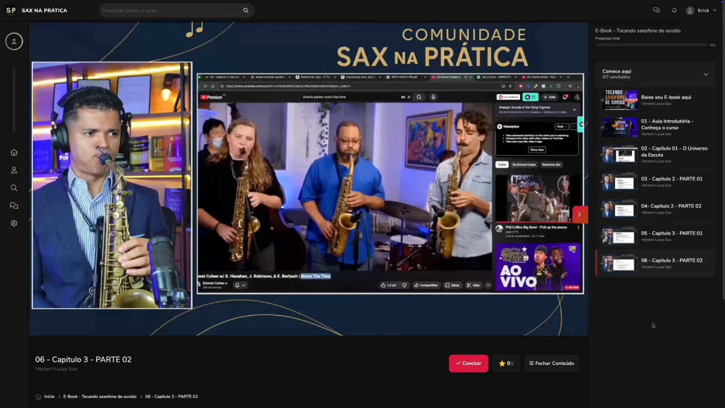Viewport: 725px width, 408px height.
Task: Open the sidebar person (account) icon
Action: point(14,170)
